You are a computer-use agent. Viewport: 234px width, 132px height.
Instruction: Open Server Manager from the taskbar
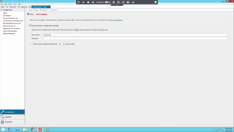[10, 129]
